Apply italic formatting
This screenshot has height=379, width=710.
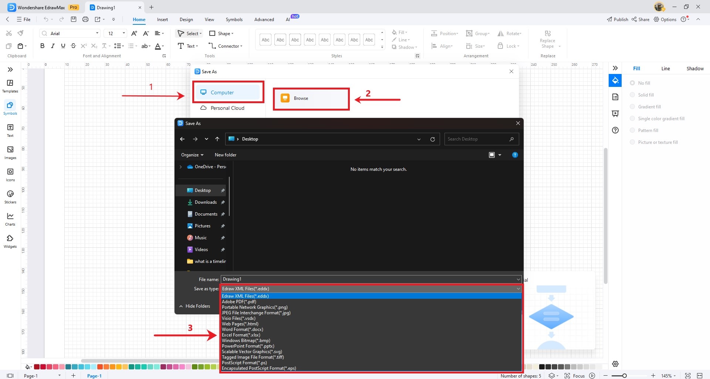[x=53, y=46]
